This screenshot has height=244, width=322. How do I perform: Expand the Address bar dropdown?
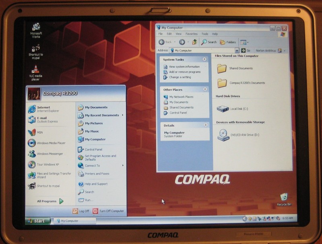coord(237,50)
